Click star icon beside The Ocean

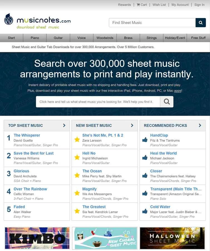[77, 175]
